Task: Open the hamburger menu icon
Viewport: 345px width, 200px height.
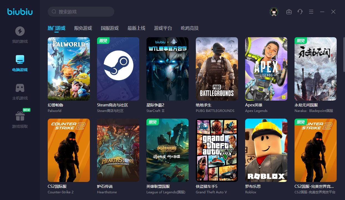Action: click(x=311, y=12)
